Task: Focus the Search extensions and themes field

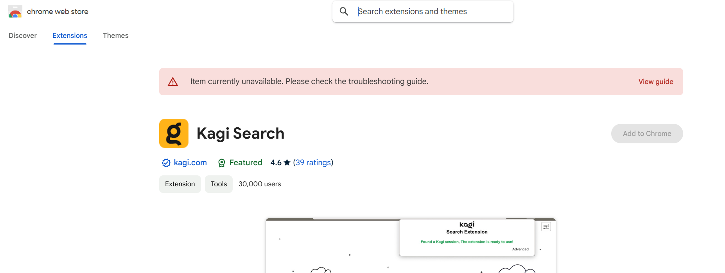Action: click(430, 11)
